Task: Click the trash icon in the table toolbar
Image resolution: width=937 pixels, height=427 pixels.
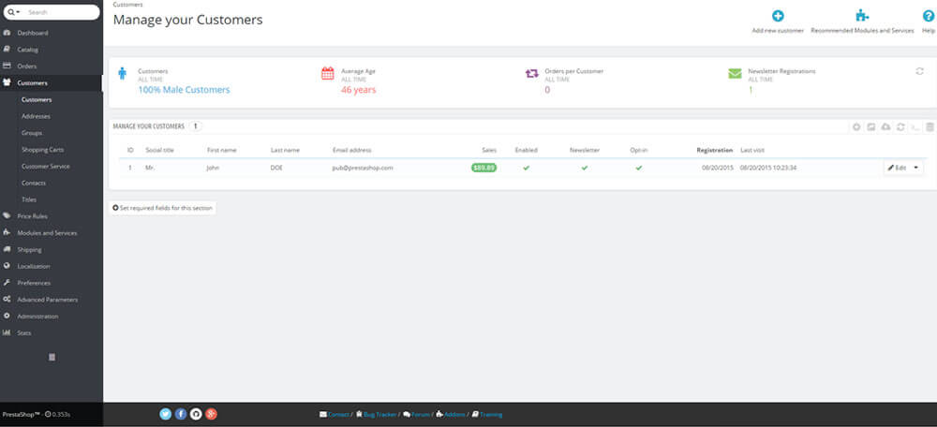Action: click(x=930, y=126)
